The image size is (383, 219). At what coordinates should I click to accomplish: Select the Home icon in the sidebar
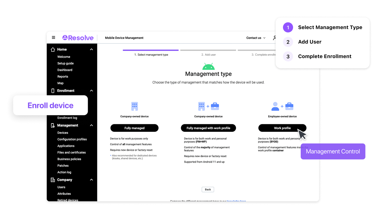pos(54,49)
